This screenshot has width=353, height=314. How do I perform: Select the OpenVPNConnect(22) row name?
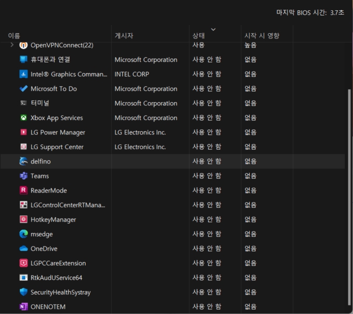[x=62, y=45]
